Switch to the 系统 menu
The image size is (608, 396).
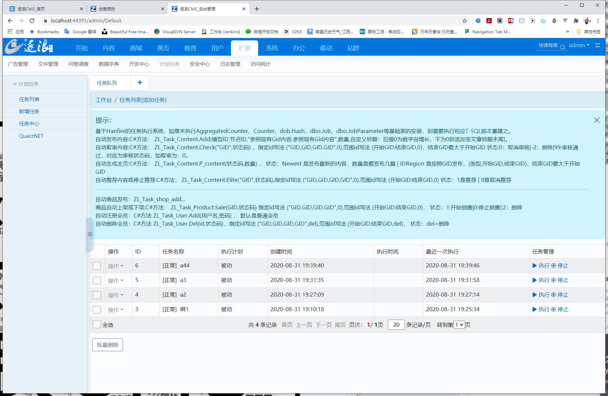click(272, 48)
